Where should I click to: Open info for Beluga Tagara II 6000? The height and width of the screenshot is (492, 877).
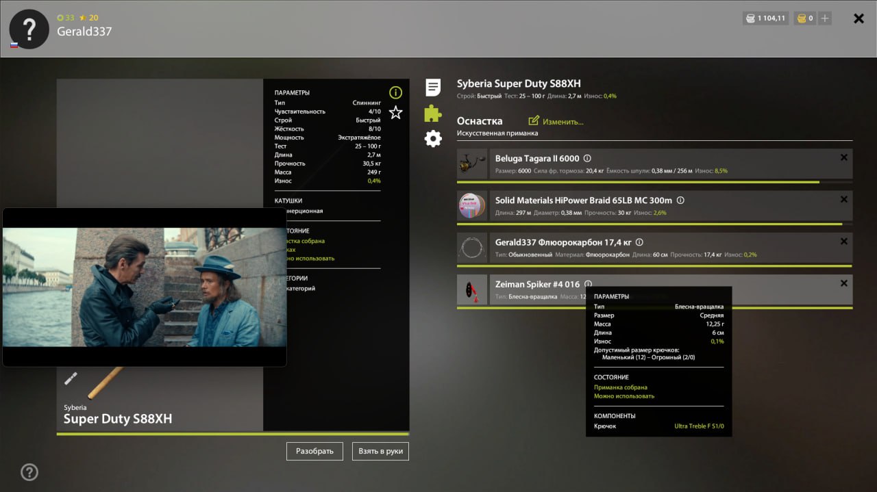point(587,159)
